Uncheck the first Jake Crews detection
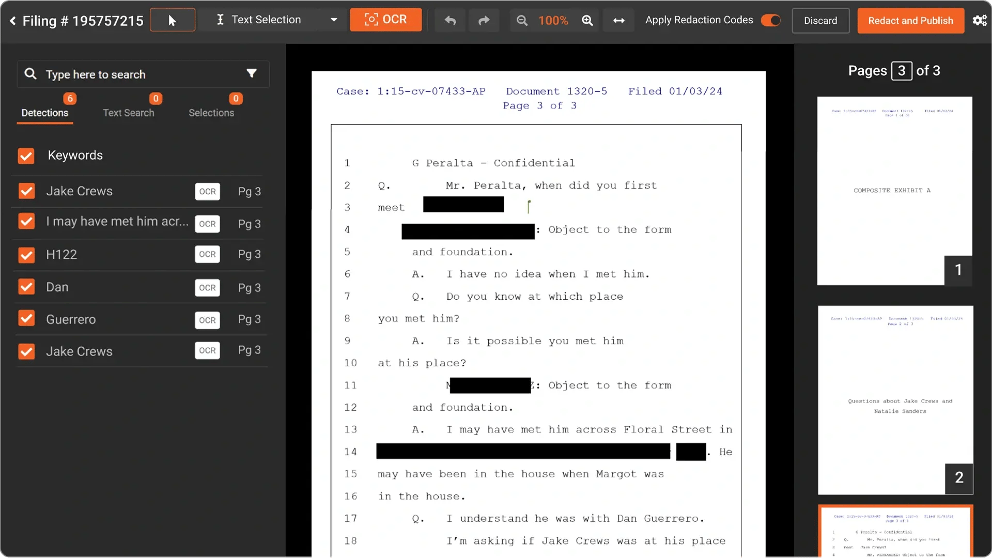This screenshot has width=992, height=558. point(26,191)
